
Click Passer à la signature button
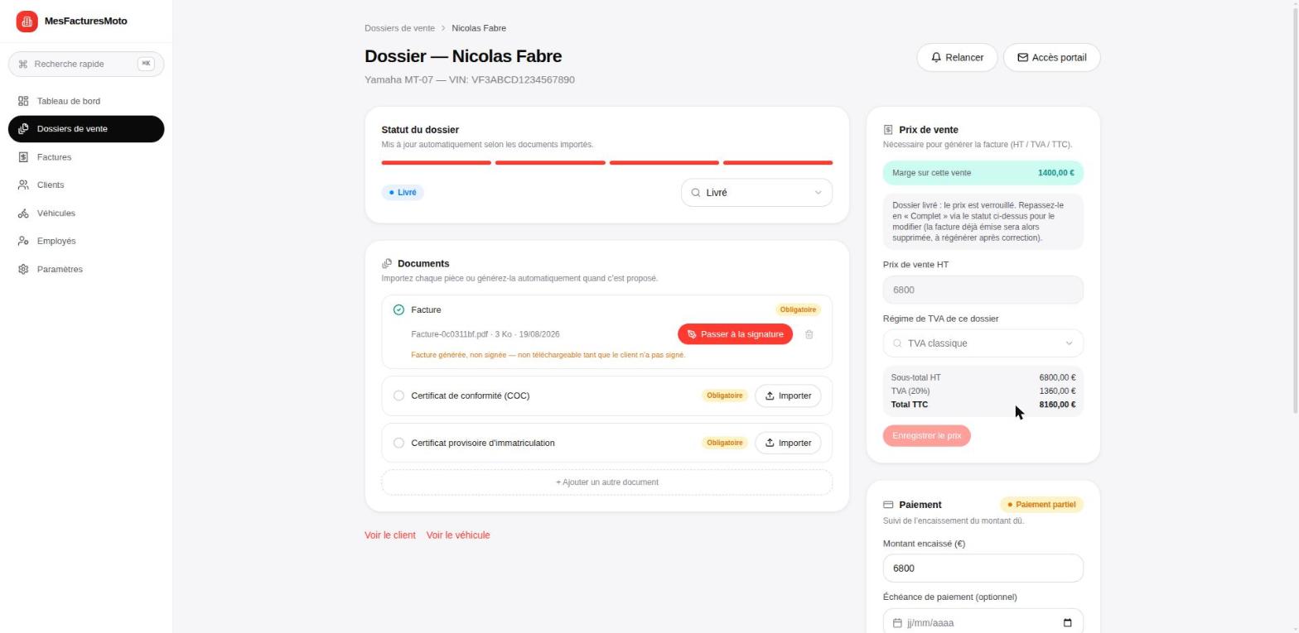click(735, 334)
